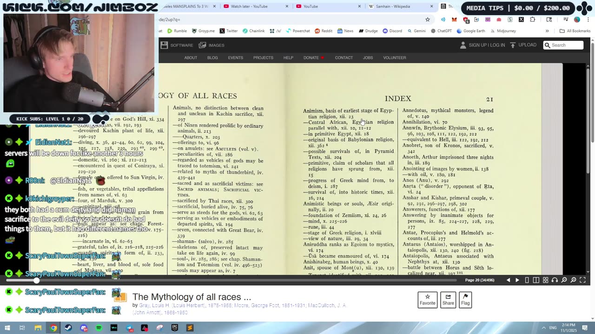Open the ABOUT menu item

pos(191,58)
